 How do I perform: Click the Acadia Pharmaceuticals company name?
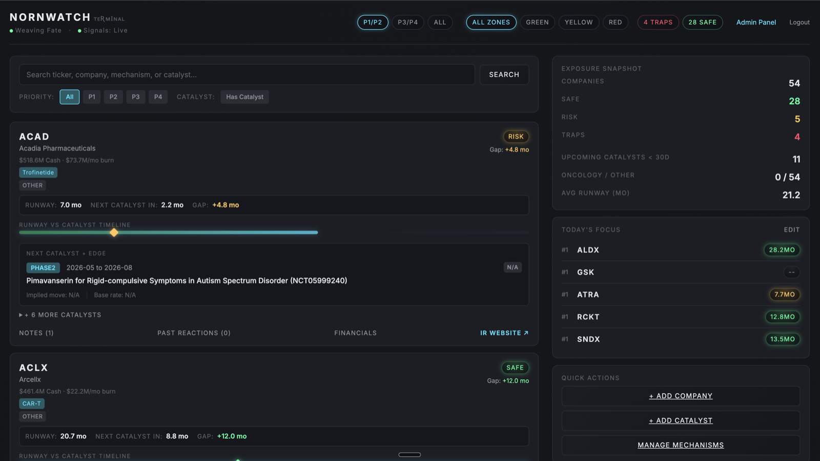[x=57, y=148]
